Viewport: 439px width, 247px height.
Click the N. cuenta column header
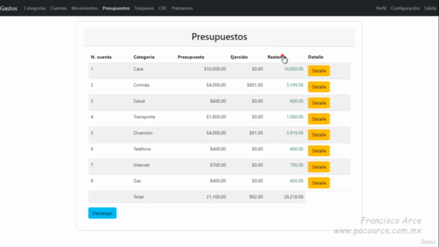101,57
